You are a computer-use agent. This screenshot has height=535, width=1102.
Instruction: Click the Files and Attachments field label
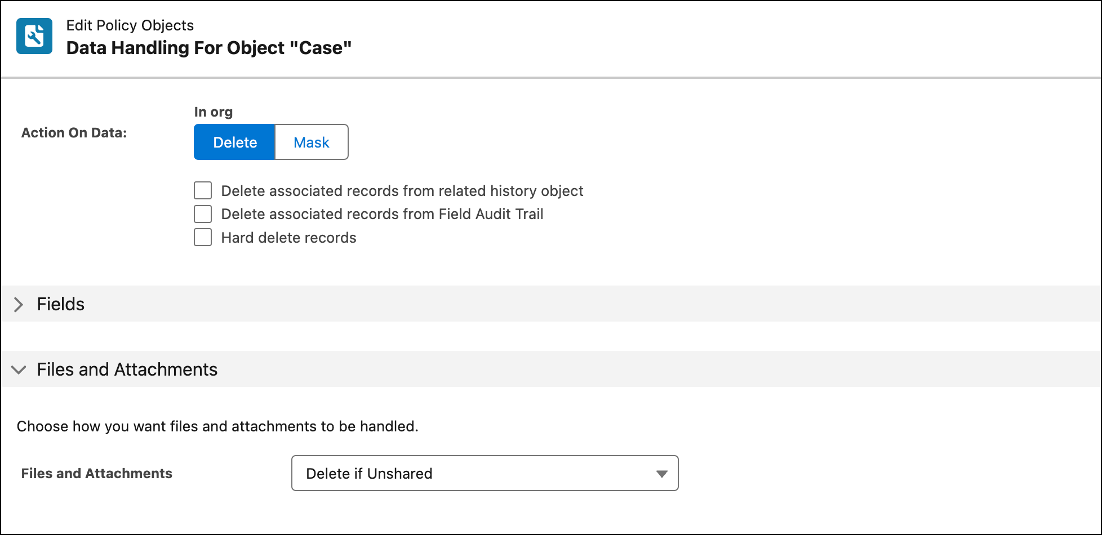coord(96,474)
